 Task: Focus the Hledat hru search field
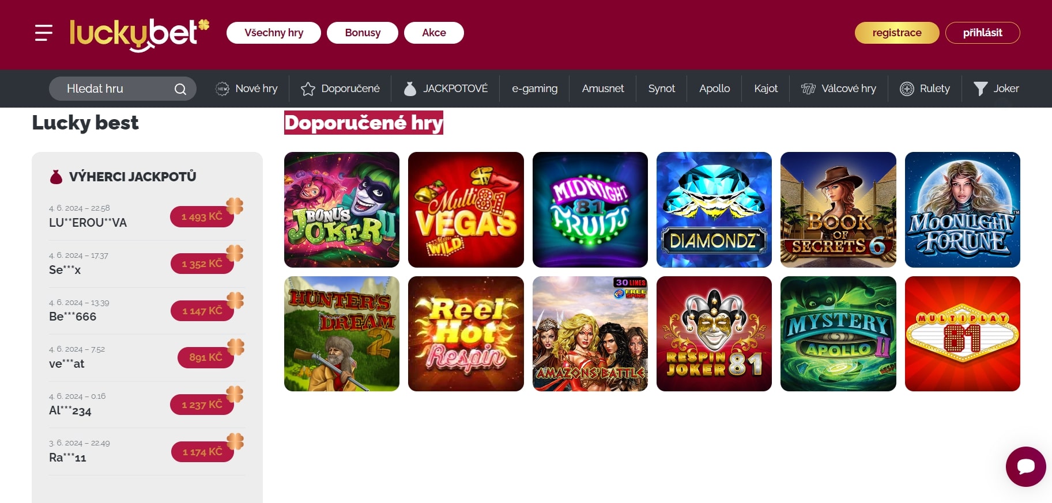point(123,89)
